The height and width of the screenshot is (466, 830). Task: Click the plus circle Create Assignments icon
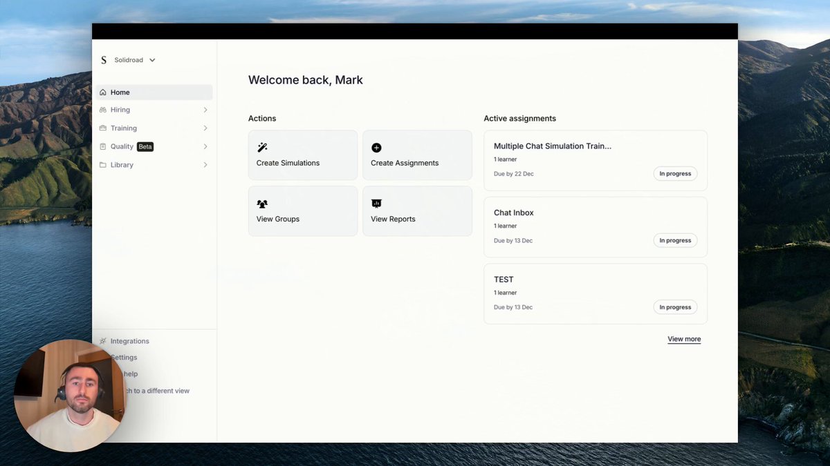(x=376, y=148)
